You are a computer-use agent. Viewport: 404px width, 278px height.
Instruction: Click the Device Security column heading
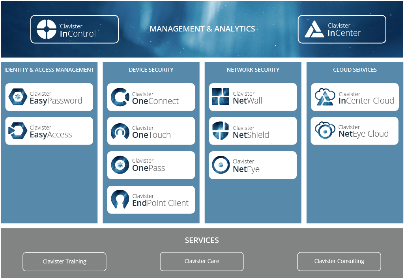[151, 70]
